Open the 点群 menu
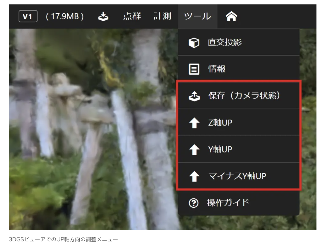Screen dimensions: 322x248 coord(132,17)
